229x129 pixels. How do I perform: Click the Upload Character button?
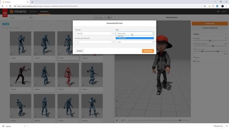[210, 28]
